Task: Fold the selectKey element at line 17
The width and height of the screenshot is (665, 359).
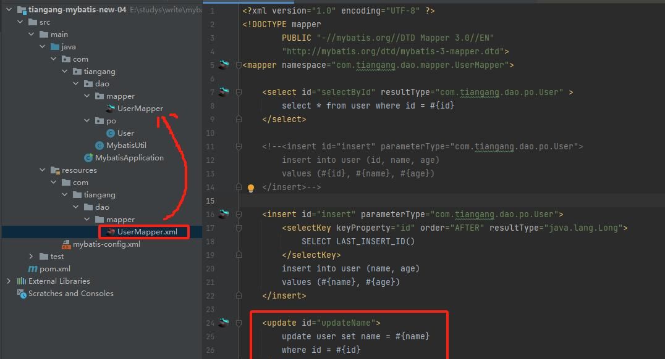Action: click(x=239, y=228)
